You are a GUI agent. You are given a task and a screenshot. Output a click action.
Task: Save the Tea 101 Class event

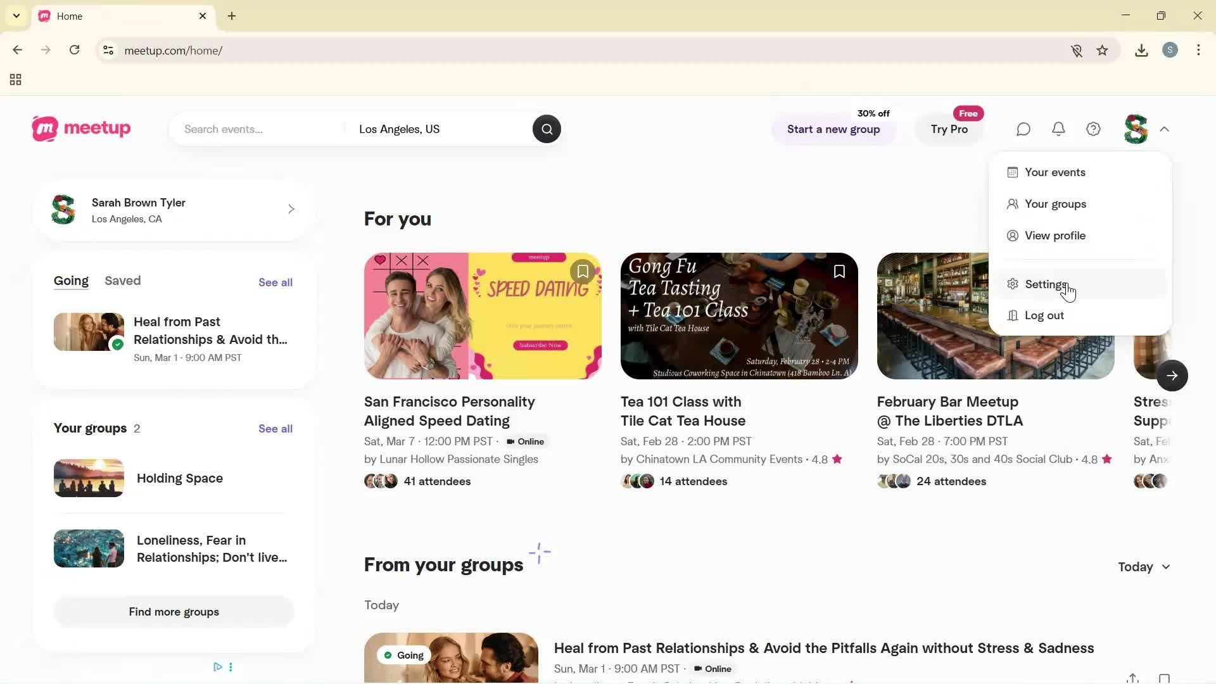pos(839,271)
